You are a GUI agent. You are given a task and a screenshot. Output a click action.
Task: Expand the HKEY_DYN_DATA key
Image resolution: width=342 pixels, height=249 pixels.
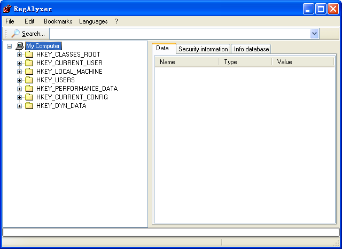tap(20, 106)
